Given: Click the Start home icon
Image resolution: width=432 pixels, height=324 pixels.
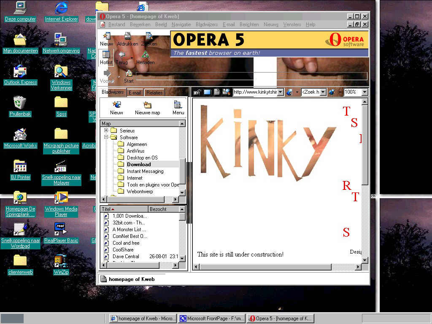Looking at the screenshot, I should click(x=129, y=73).
